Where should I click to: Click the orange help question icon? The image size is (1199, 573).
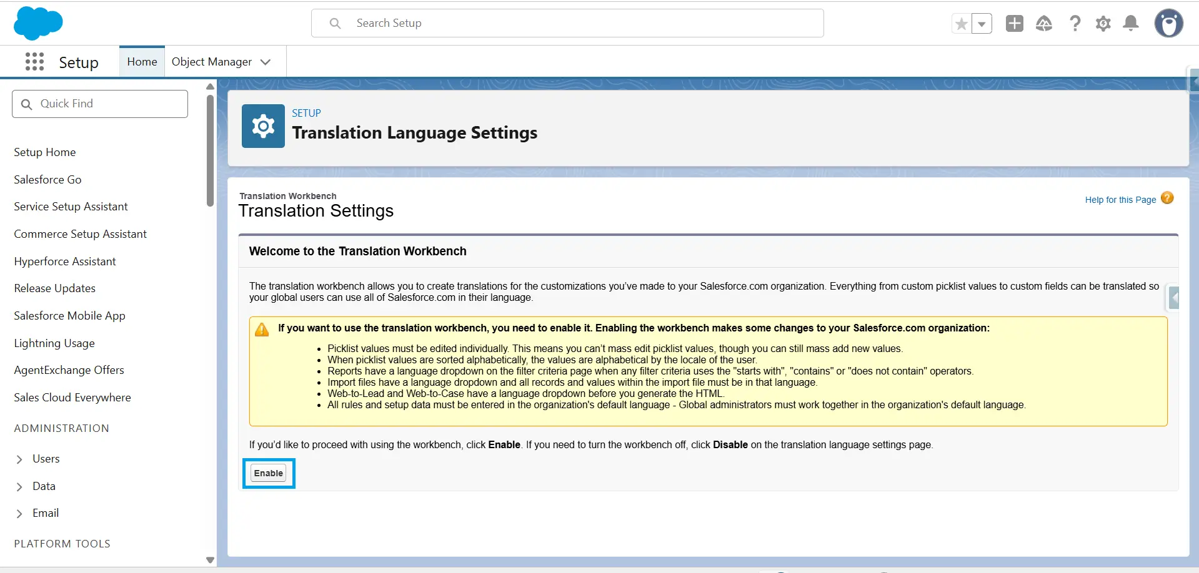click(1167, 198)
